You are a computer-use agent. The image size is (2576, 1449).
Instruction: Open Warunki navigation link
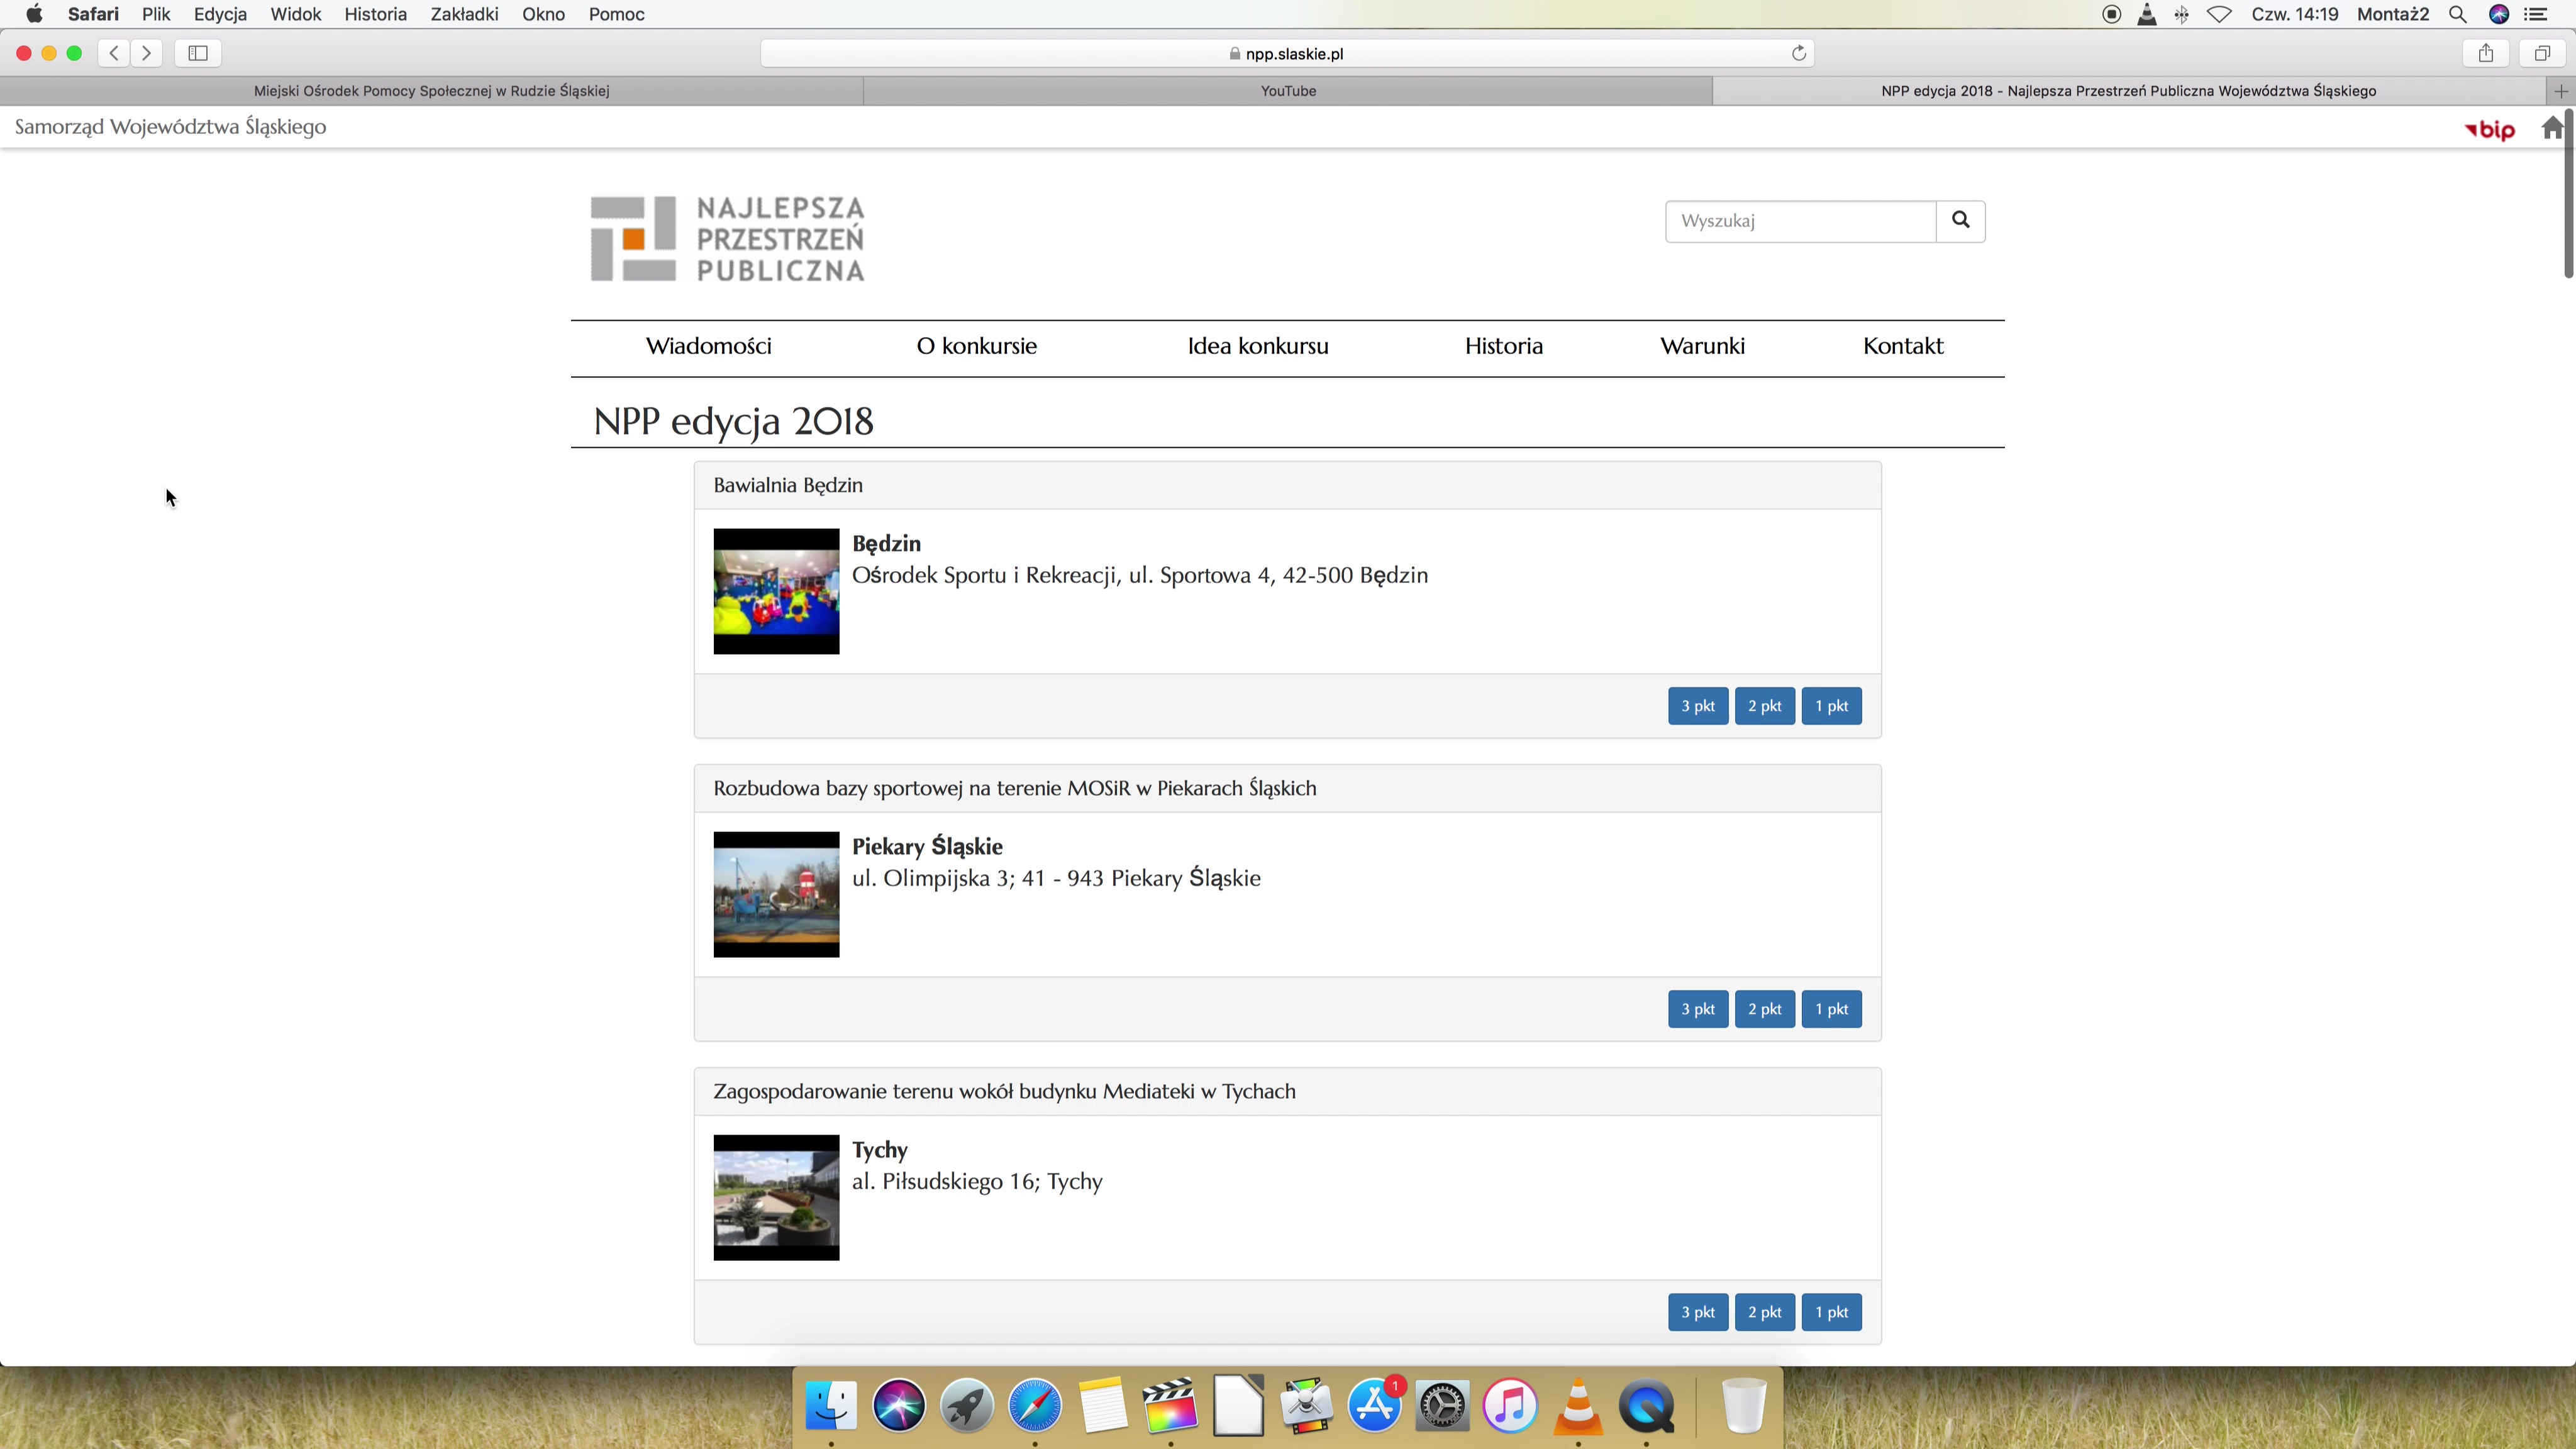point(1702,346)
